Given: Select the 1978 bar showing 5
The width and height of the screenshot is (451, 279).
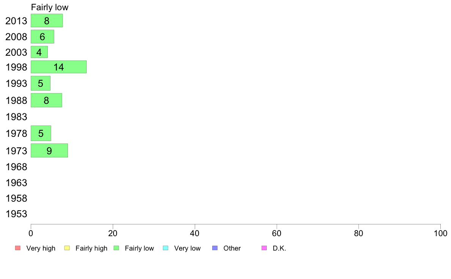Looking at the screenshot, I should coord(41,133).
